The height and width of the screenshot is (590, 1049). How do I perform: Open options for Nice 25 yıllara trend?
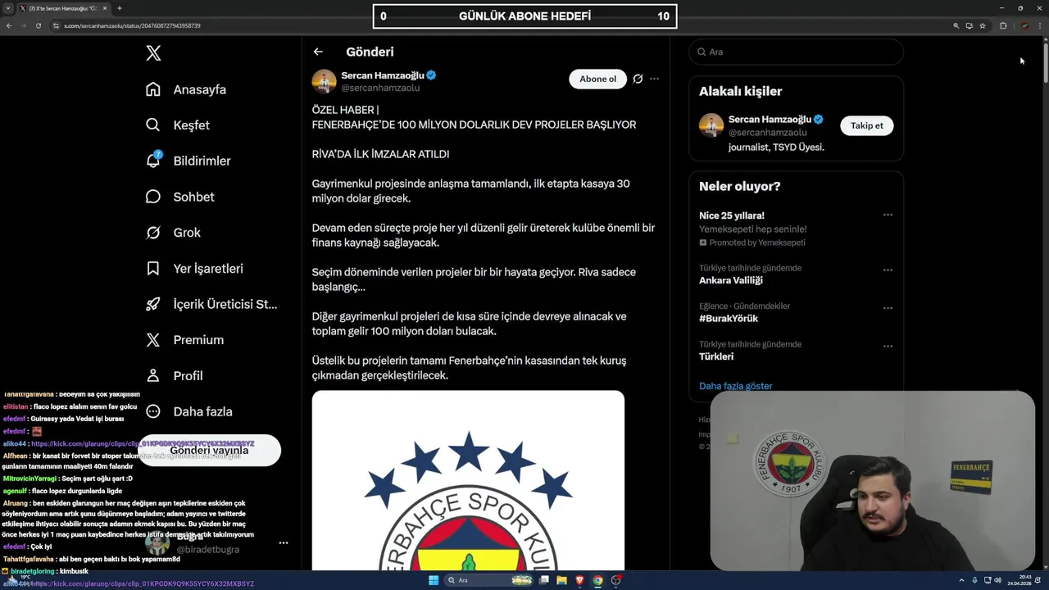click(x=888, y=215)
